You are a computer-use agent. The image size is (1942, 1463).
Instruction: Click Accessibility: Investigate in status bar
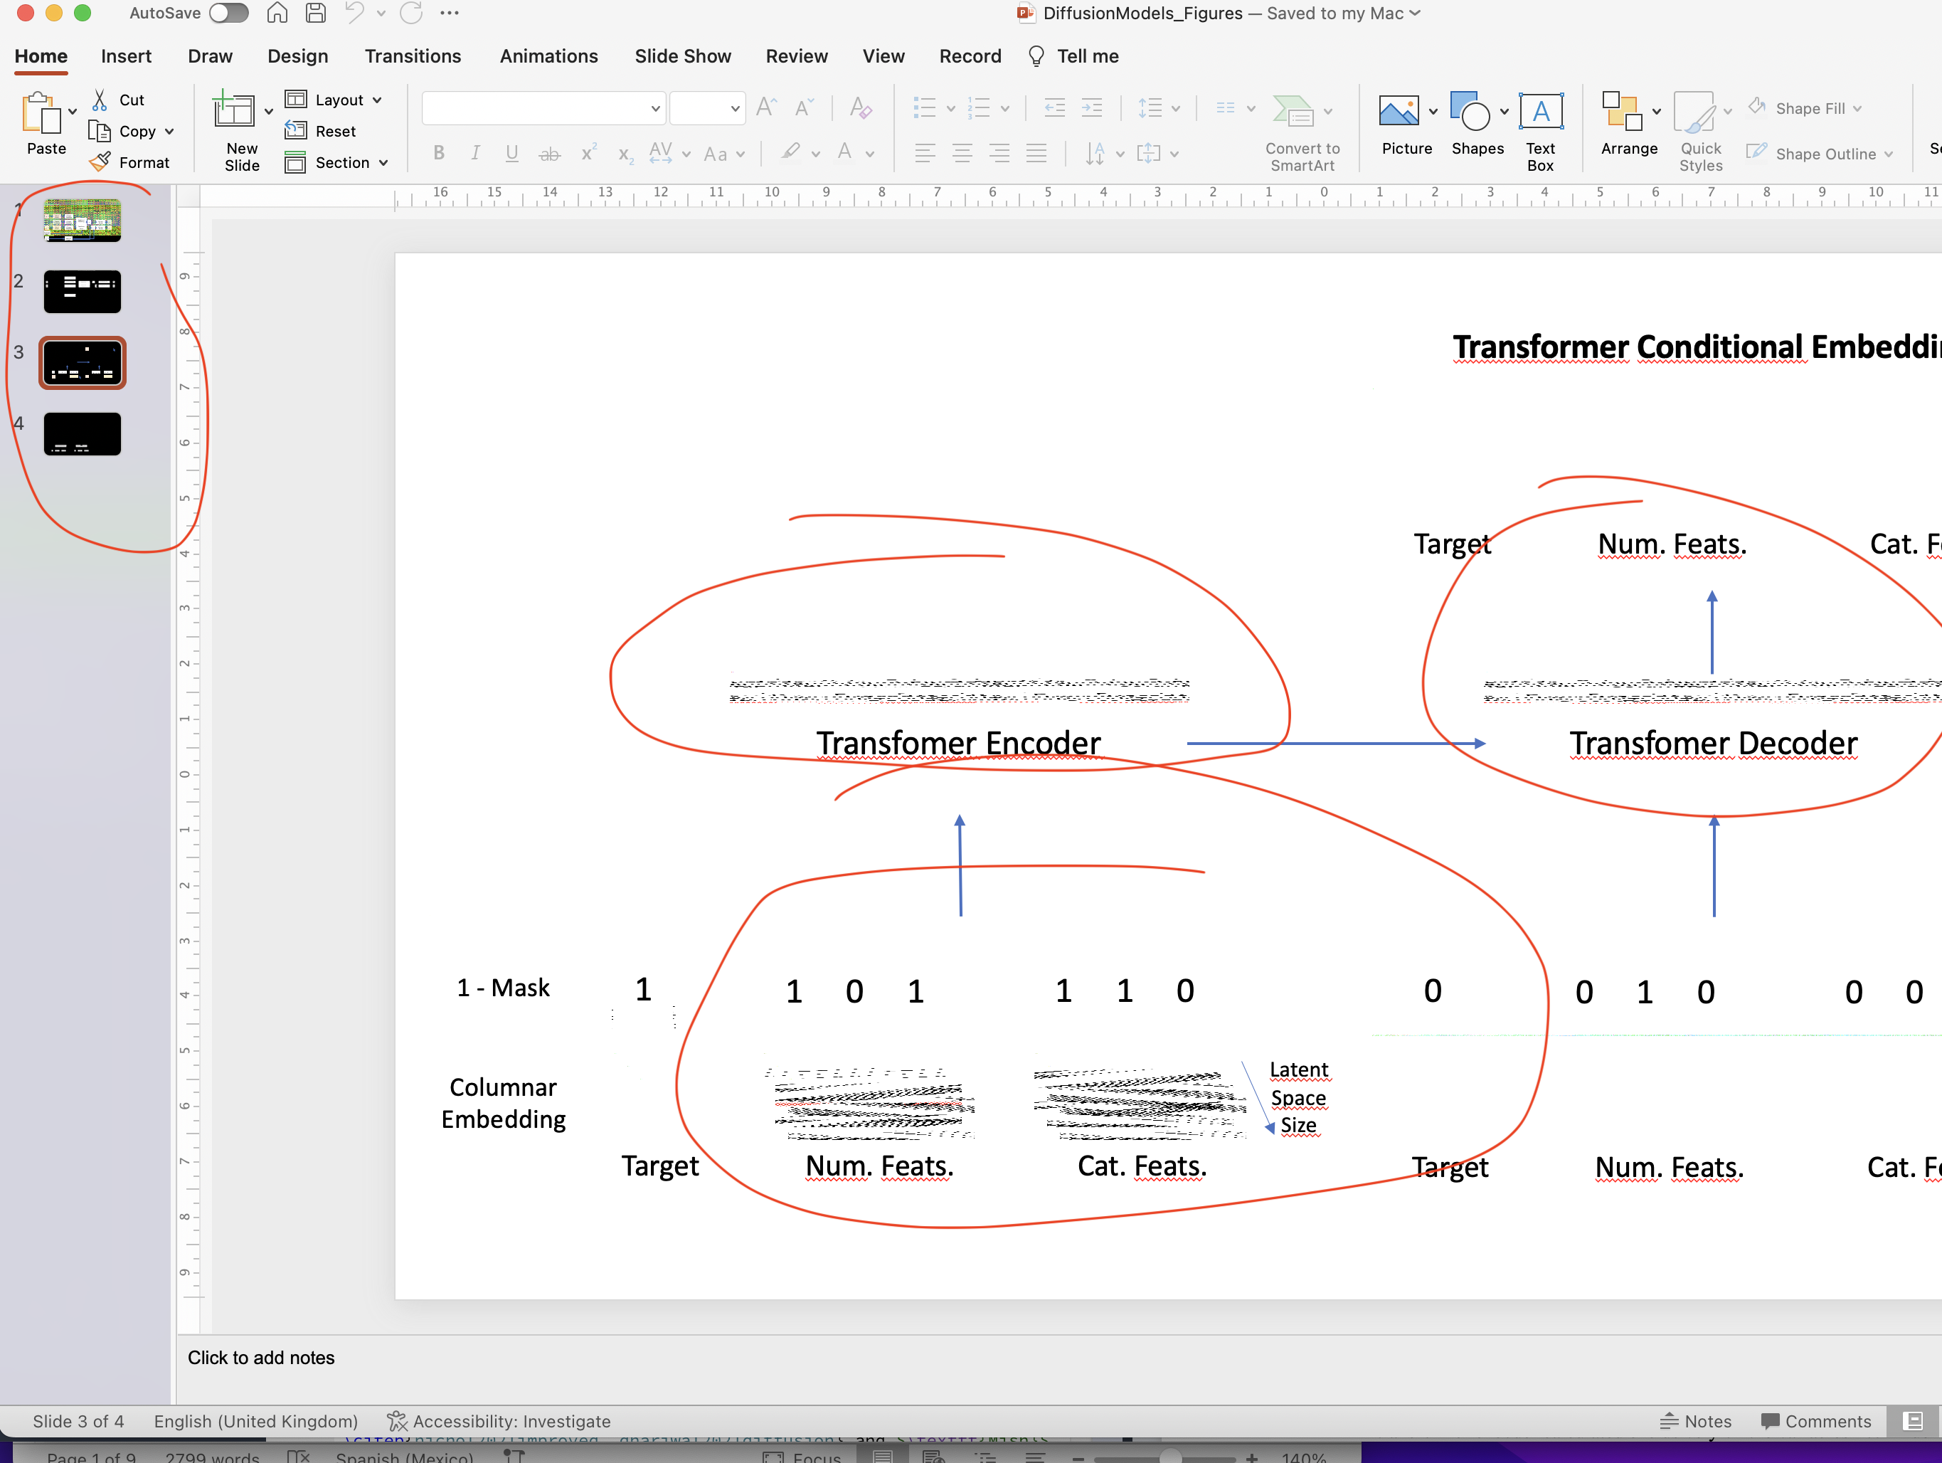499,1421
